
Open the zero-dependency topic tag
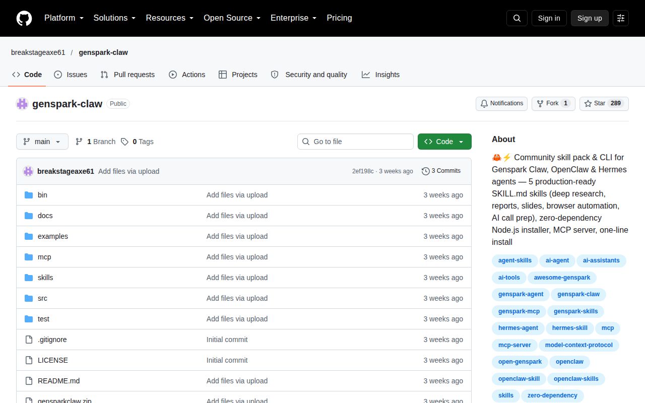click(x=552, y=395)
